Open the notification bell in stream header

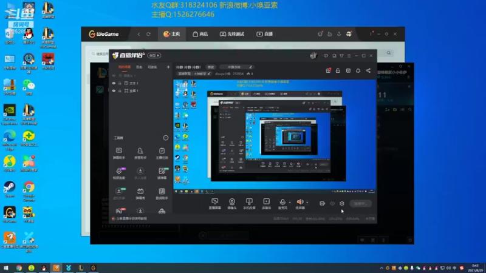358,70
